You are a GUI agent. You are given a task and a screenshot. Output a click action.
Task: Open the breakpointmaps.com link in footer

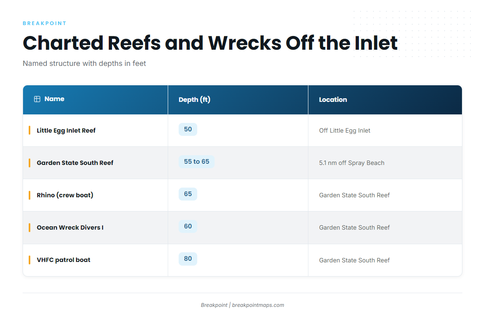point(258,305)
